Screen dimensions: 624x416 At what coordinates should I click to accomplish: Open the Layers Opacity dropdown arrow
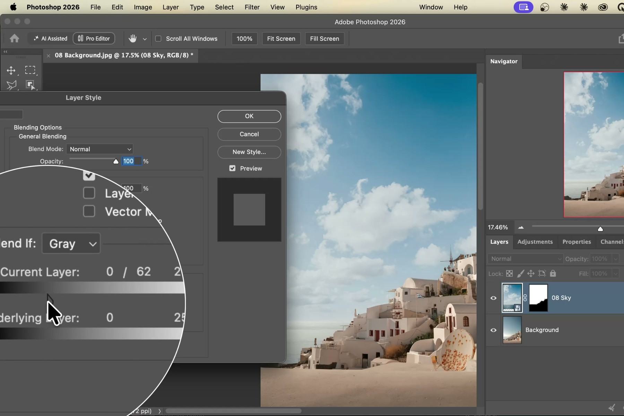pos(616,259)
